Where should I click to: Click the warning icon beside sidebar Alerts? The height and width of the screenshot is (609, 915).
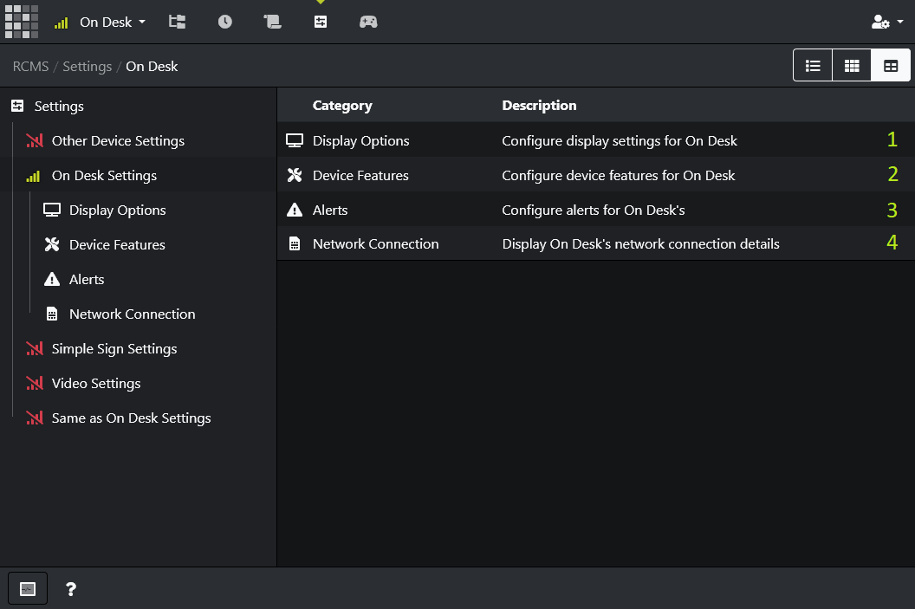click(x=52, y=280)
